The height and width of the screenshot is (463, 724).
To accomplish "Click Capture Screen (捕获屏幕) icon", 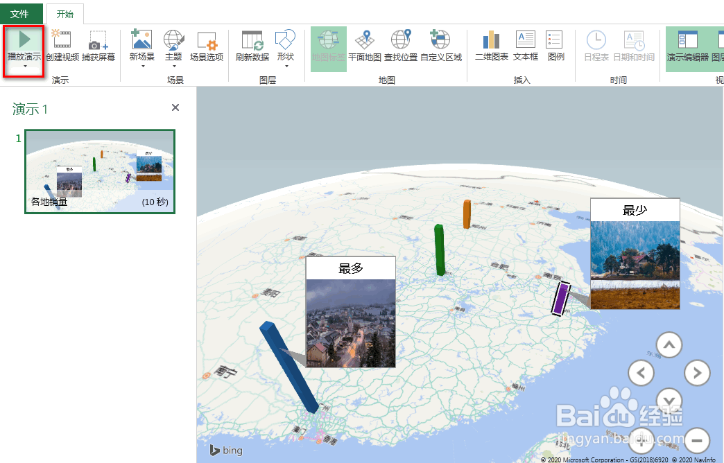I will pos(98,40).
